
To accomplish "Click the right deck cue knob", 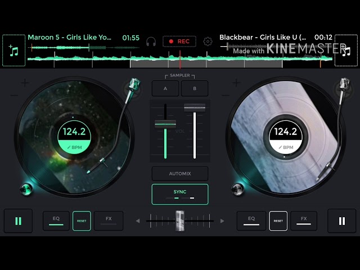I will 237,189.
